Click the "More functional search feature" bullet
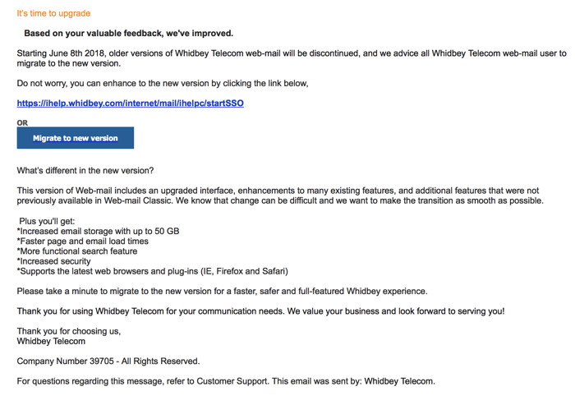 [x=77, y=251]
